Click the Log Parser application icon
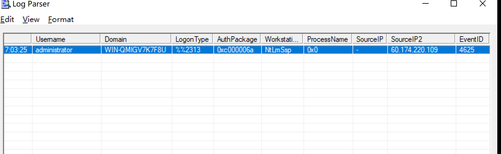This screenshot has width=501, height=154. 6,4
